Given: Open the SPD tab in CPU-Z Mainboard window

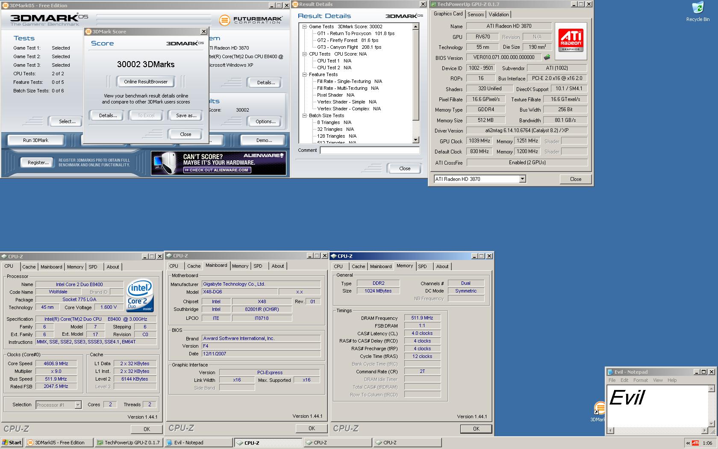Looking at the screenshot, I should pyautogui.click(x=258, y=266).
